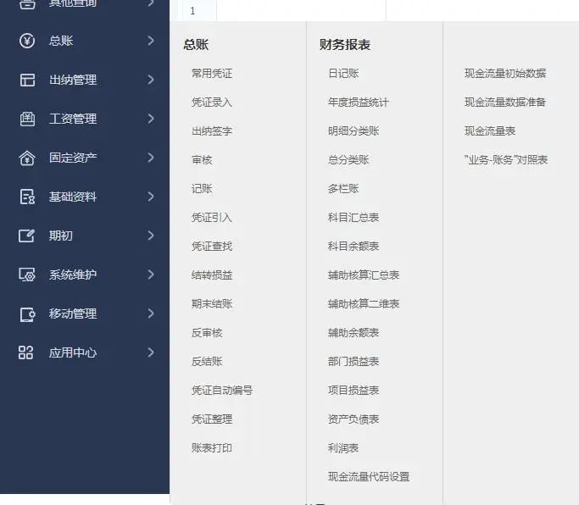
Task: Click the 工资管理 sidebar icon
Action: [x=27, y=119]
